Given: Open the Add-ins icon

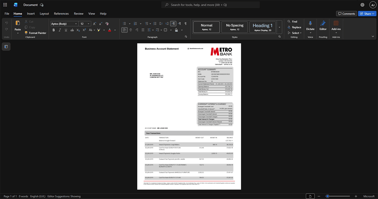Looking at the screenshot, I should click(x=336, y=23).
